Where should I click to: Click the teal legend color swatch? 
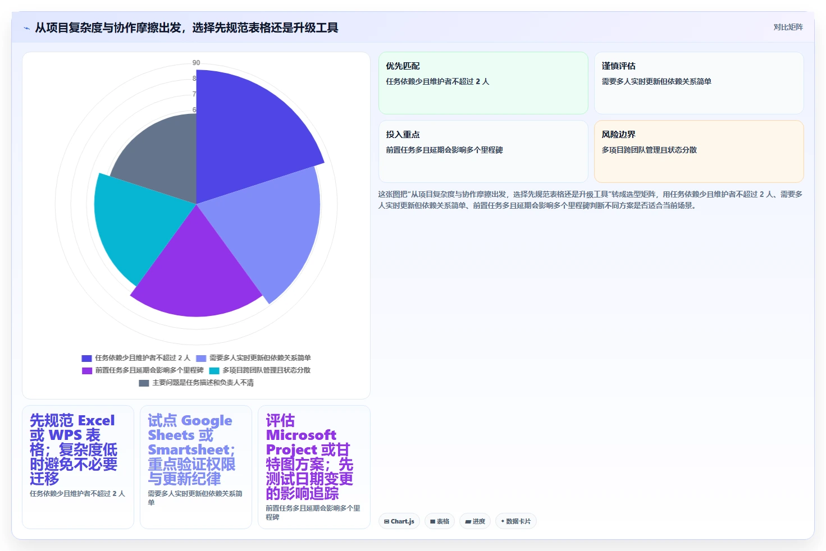tap(215, 370)
